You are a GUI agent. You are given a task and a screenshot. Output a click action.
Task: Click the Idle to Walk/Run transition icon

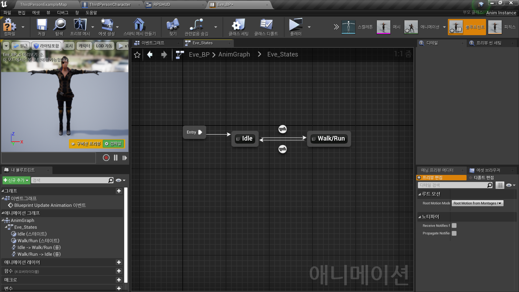click(x=282, y=129)
